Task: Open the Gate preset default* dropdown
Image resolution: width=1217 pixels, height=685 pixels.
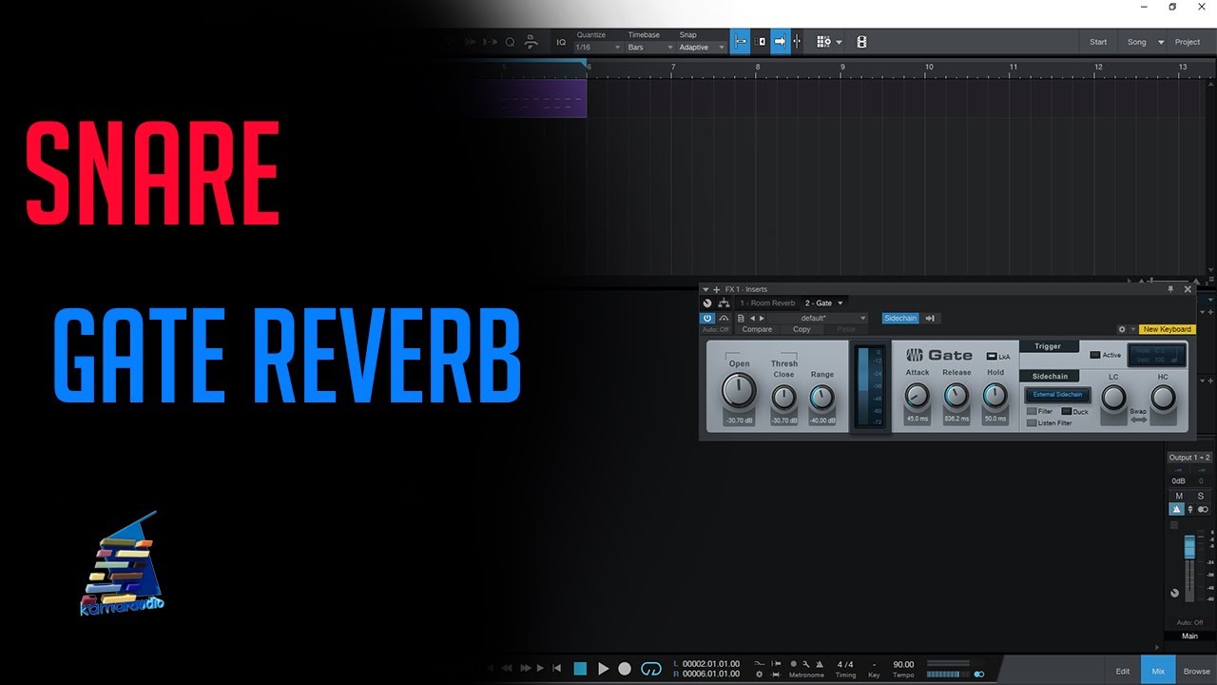Action: 819,318
